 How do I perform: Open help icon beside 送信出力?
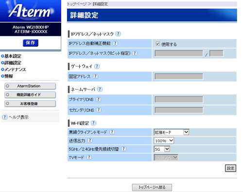pyautogui.click(x=90, y=140)
